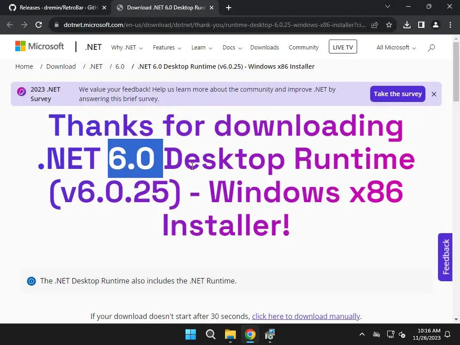Go to .NET home link

[x=93, y=47]
